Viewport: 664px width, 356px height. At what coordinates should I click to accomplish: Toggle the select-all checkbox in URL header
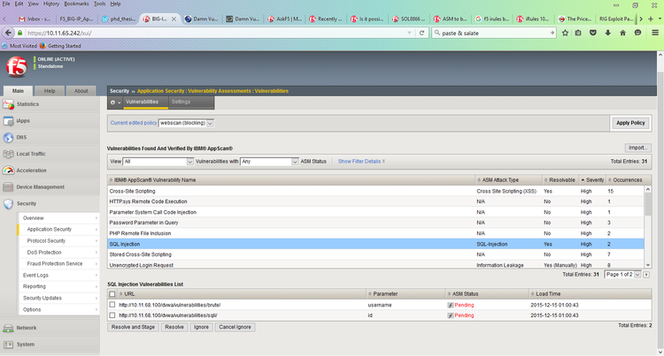pos(112,293)
